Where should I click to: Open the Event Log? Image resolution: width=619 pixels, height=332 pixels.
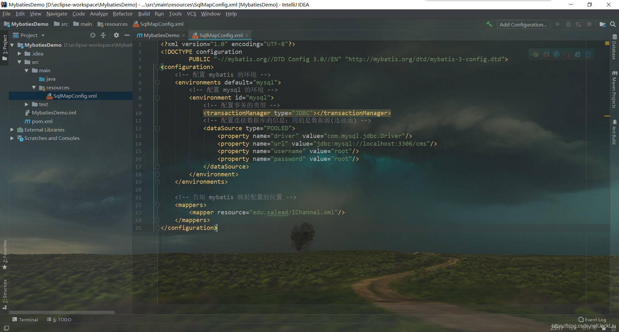[x=592, y=320]
